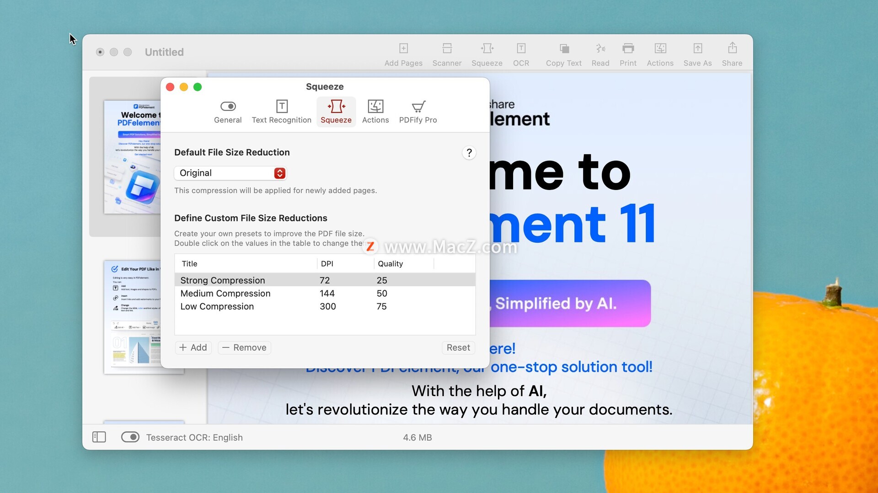The width and height of the screenshot is (878, 493).
Task: Minimize the Squeeze preferences window
Action: (184, 87)
